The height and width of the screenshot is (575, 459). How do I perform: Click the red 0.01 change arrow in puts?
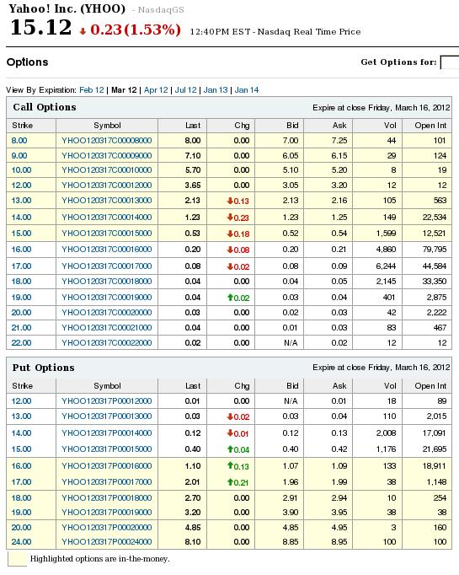238,433
